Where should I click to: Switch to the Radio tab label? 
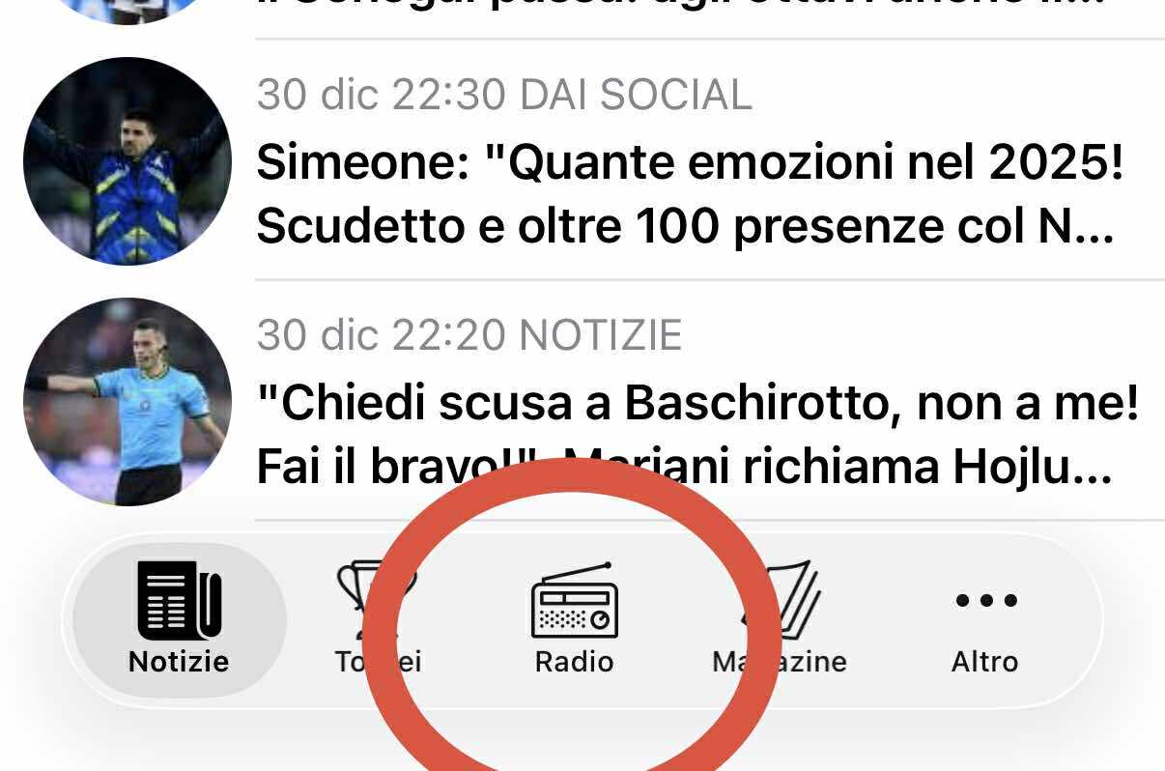[x=575, y=662]
